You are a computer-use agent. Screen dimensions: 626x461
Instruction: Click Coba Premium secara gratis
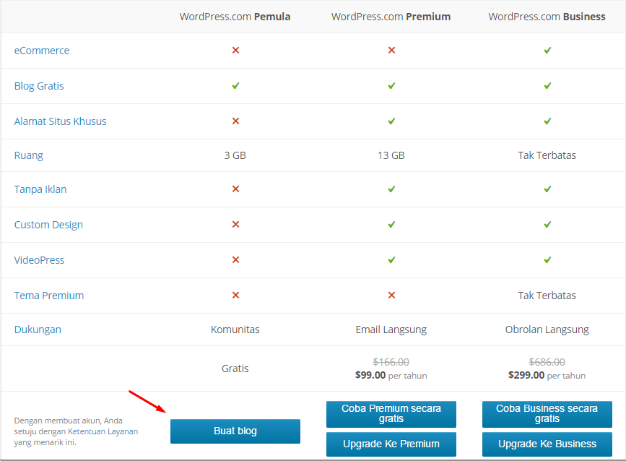pyautogui.click(x=391, y=414)
